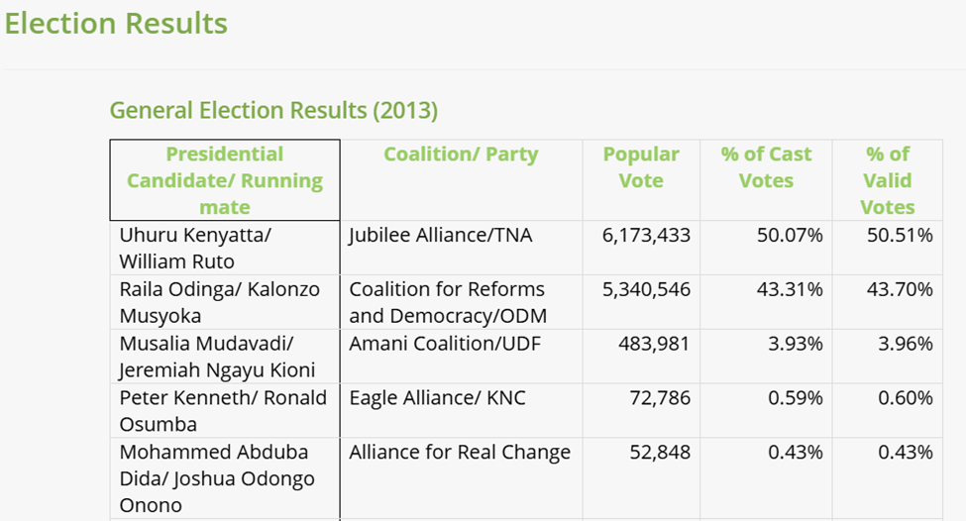Click the Popular Vote column header
The image size is (966, 521).
[641, 167]
